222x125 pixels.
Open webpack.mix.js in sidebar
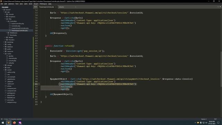click(12, 102)
